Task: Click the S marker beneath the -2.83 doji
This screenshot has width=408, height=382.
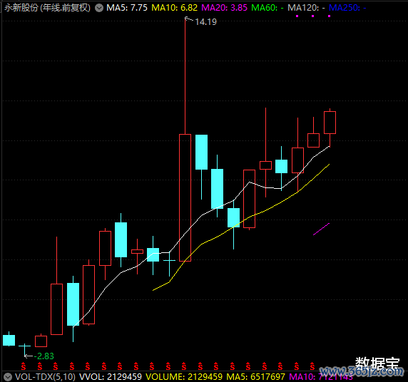Action: pyautogui.click(x=24, y=366)
